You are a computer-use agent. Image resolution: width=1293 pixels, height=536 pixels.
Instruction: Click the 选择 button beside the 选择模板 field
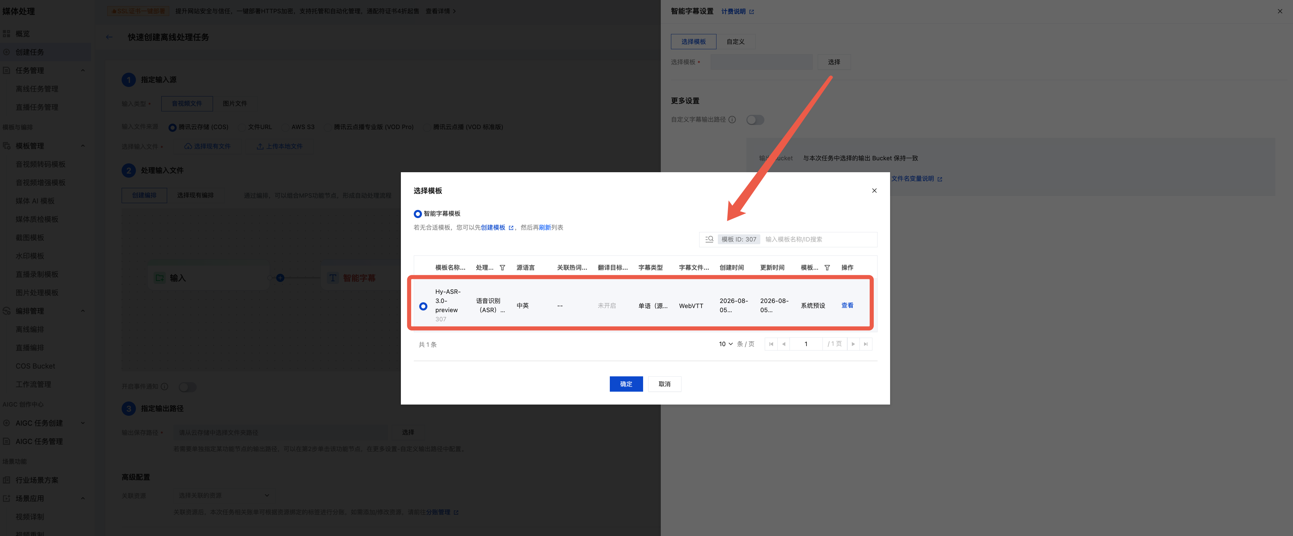tap(834, 62)
